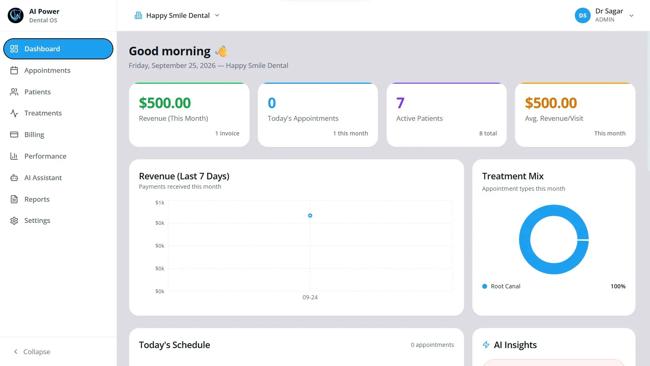650x366 pixels.
Task: Click the Patients people icon
Action: pos(14,92)
